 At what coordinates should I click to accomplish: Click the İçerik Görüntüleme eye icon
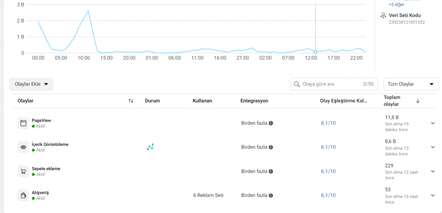(23, 147)
